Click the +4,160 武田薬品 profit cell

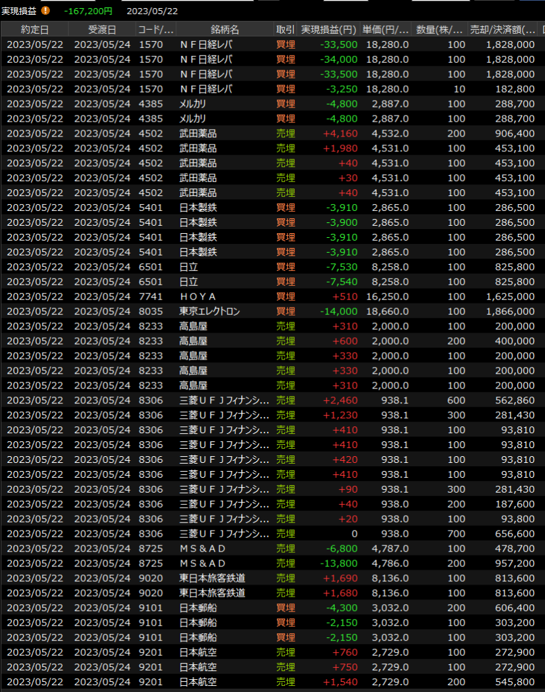(x=340, y=134)
